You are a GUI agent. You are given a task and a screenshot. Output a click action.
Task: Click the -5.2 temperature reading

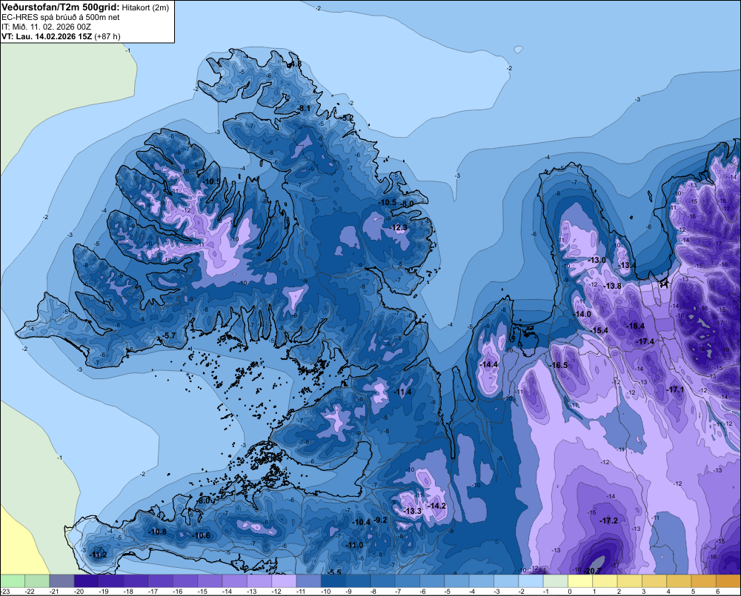[x=348, y=117]
